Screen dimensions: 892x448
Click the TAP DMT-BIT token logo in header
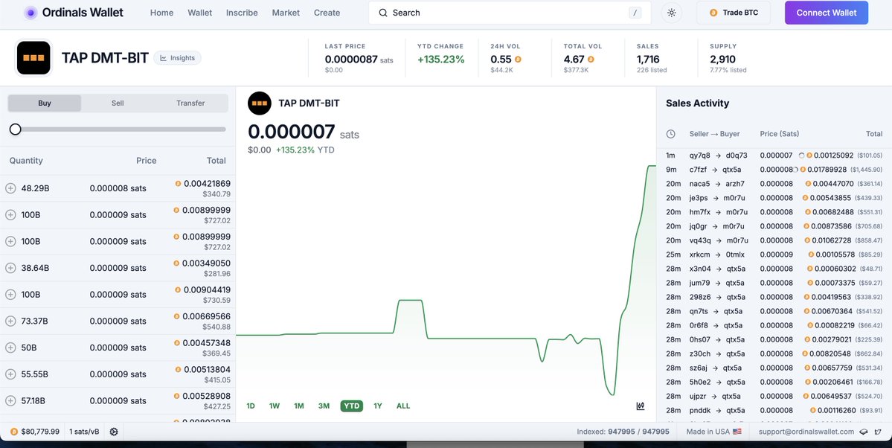click(x=33, y=57)
